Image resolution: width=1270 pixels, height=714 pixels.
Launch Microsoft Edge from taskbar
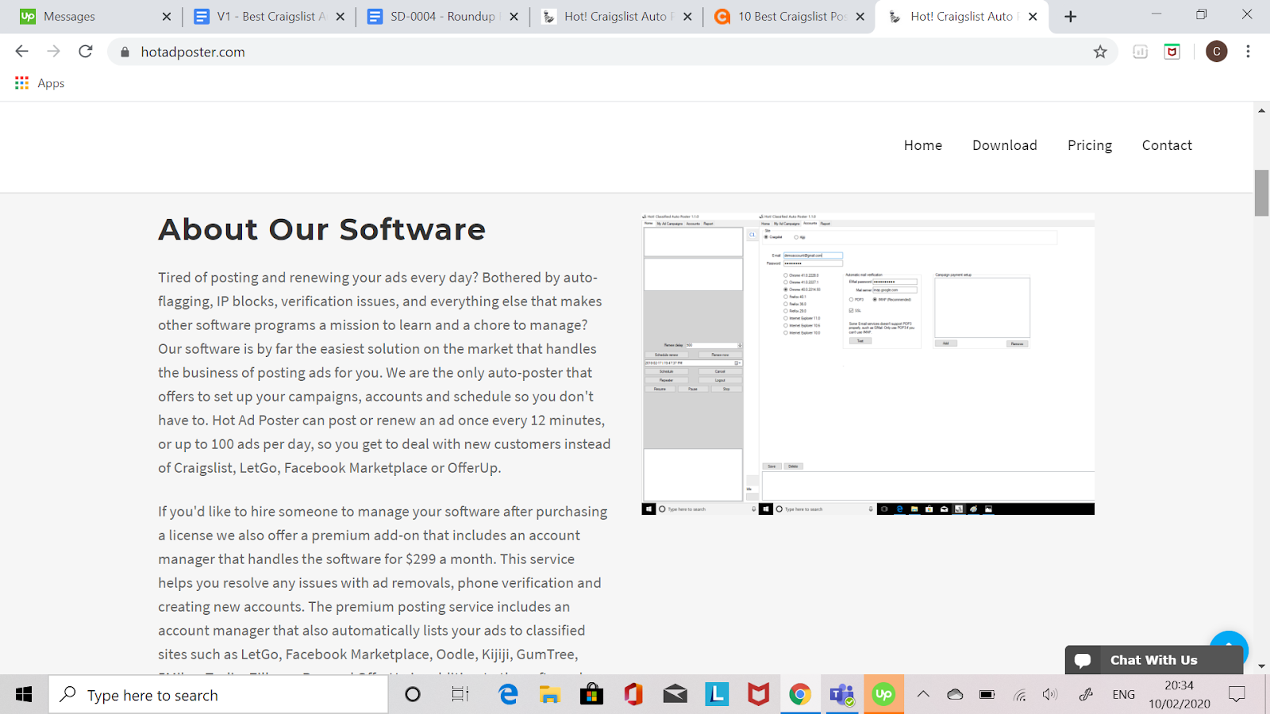pyautogui.click(x=508, y=695)
